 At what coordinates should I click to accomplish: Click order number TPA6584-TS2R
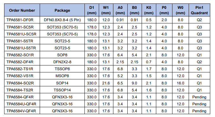pos(20,90)
